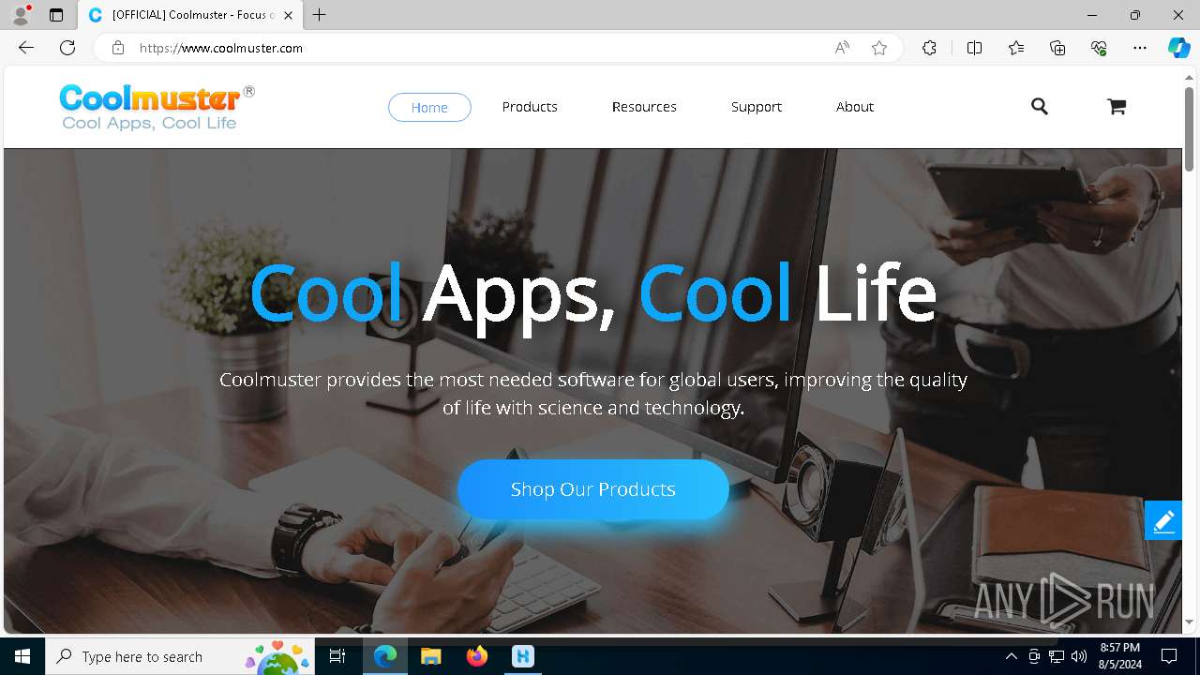Click the Coolmuster logo
The width and height of the screenshot is (1200, 675).
157,107
